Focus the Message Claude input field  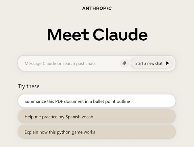69,63
